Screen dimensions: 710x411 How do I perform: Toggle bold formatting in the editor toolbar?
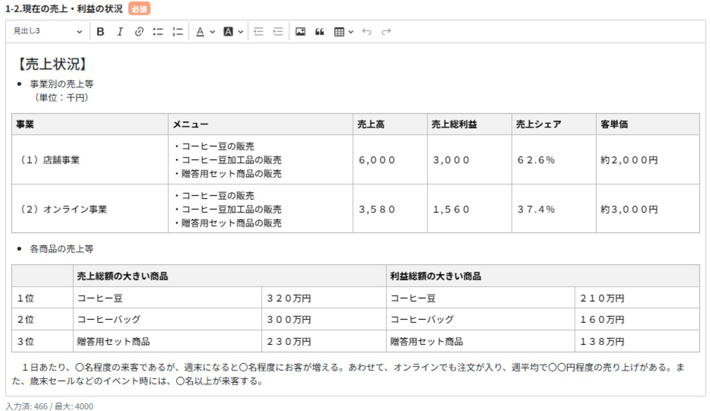pos(101,32)
